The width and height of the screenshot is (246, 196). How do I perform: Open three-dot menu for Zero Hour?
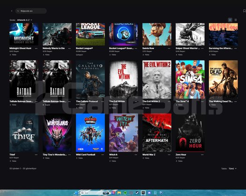click(202, 155)
